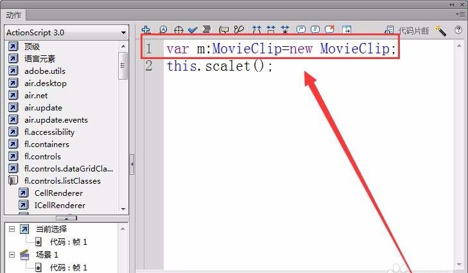468x273 pixels.
Task: Place the cursor in code line 1
Action: coord(281,48)
